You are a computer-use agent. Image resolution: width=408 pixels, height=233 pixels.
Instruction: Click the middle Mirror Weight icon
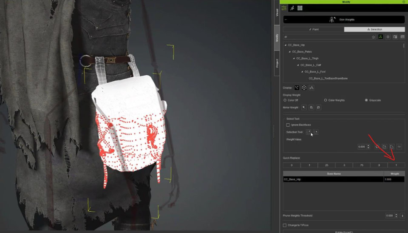[311, 108]
